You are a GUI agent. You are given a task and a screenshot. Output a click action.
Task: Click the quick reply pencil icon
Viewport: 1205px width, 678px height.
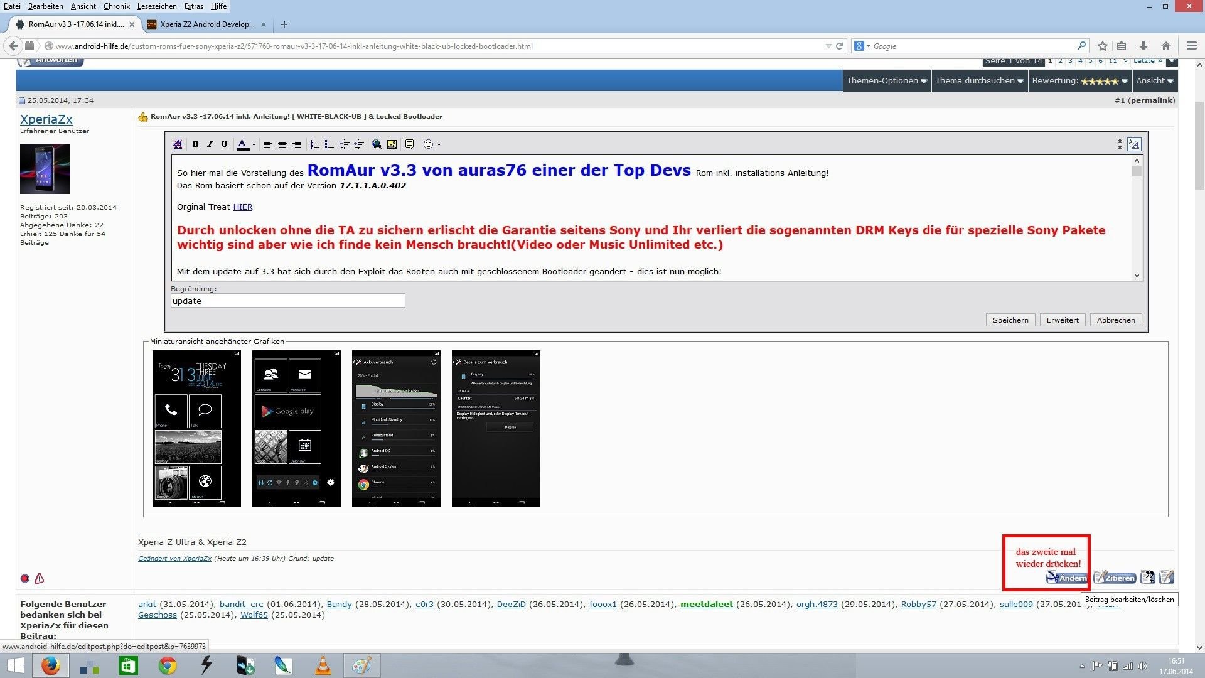pos(1167,578)
